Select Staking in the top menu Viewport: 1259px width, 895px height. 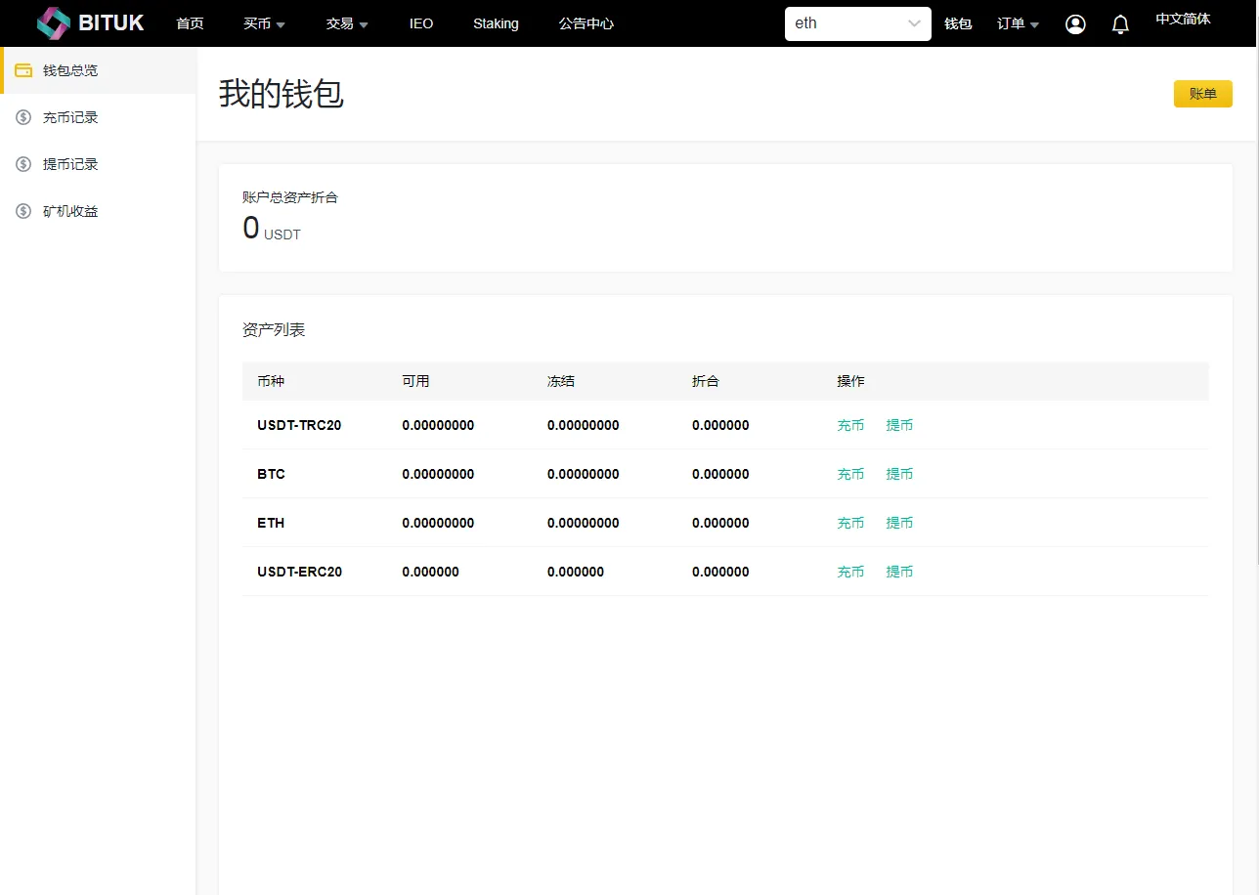tap(496, 23)
